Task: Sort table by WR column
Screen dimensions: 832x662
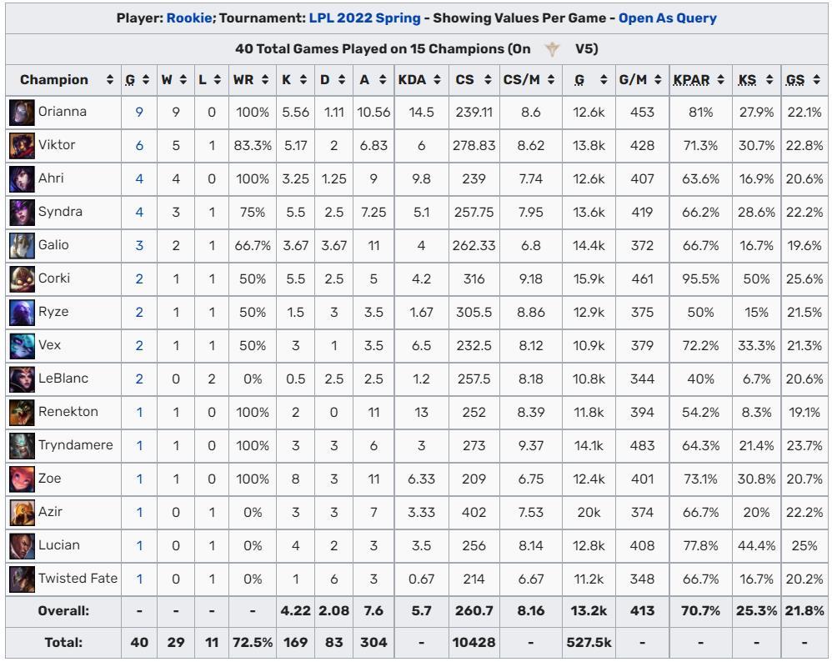Action: coord(251,80)
